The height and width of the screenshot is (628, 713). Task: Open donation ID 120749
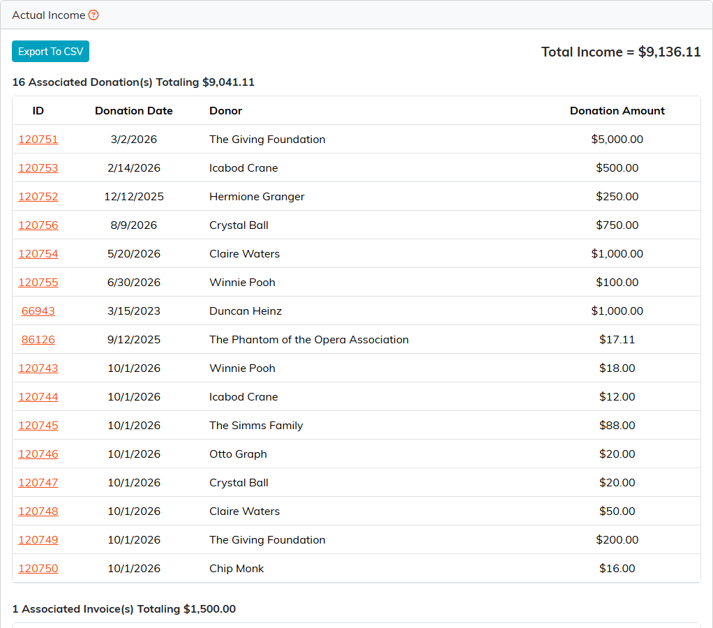[x=38, y=540]
